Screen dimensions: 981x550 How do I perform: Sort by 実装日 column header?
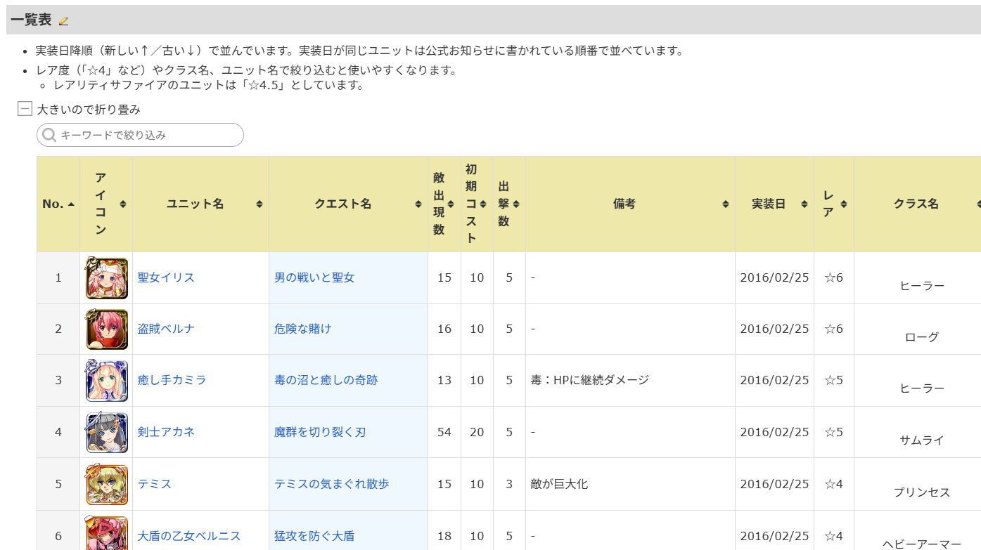pyautogui.click(x=774, y=204)
